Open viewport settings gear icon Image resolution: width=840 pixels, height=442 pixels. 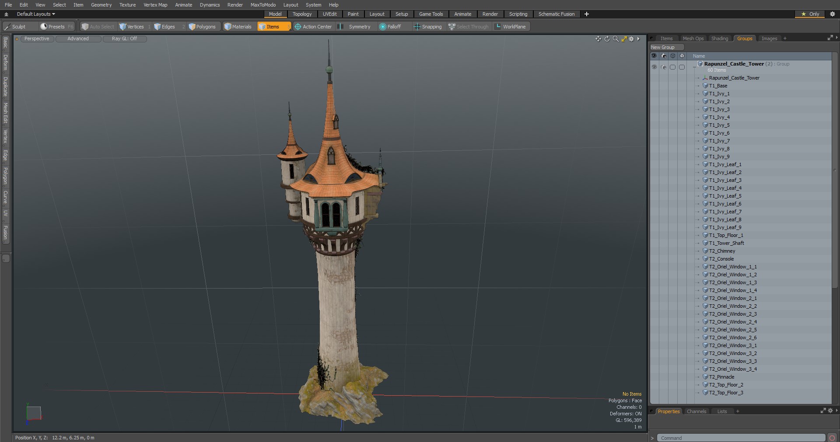point(631,39)
